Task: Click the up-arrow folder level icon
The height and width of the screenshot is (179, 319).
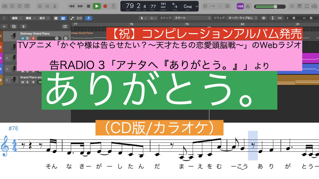Action: [4, 18]
